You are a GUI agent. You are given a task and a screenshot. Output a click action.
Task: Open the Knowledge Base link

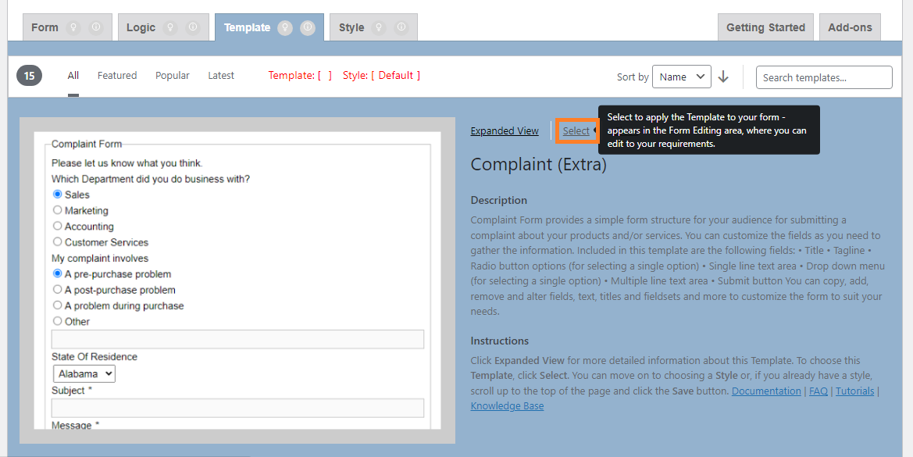point(507,406)
